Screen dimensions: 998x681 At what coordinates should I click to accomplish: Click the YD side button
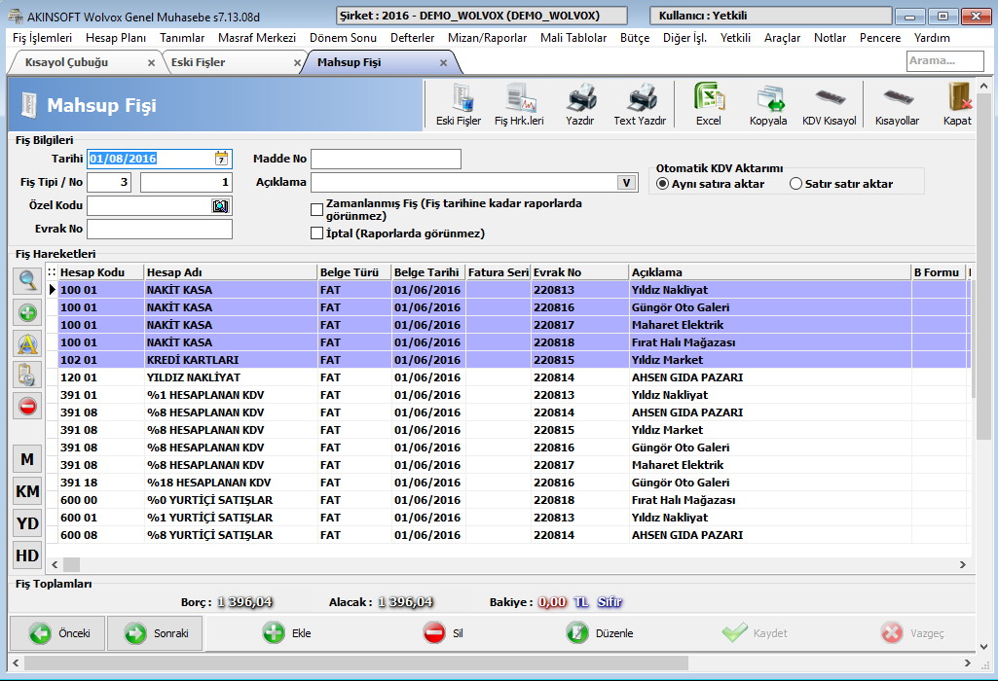tap(27, 523)
